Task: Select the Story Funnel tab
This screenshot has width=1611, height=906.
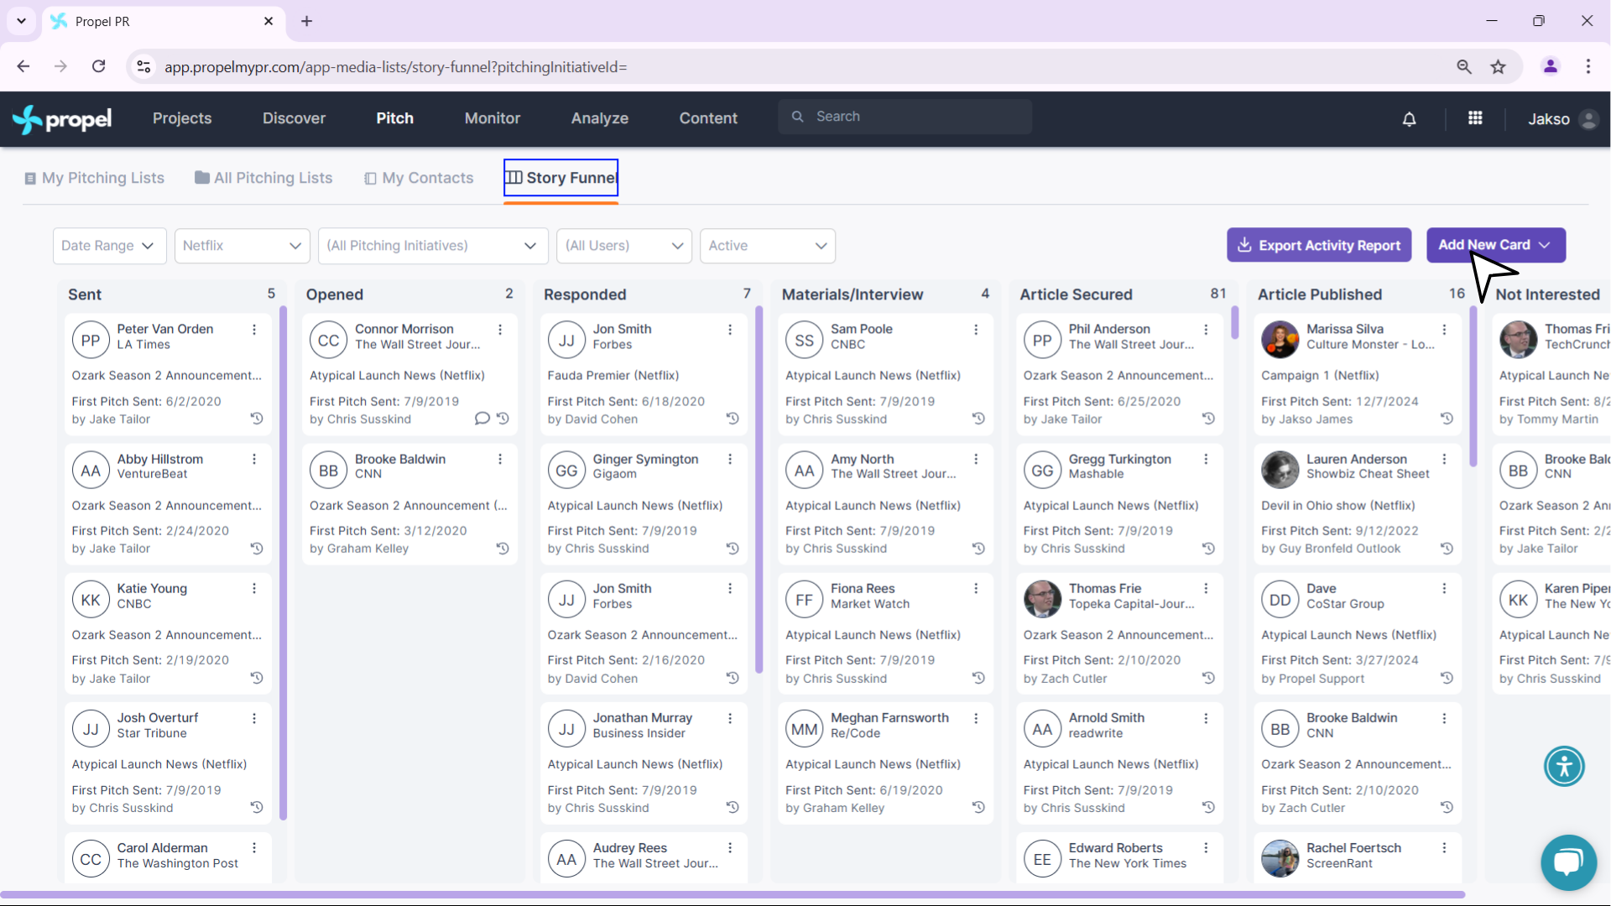Action: 560,178
